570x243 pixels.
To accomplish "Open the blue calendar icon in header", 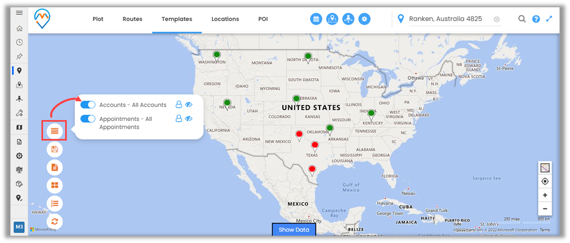I will pos(316,19).
